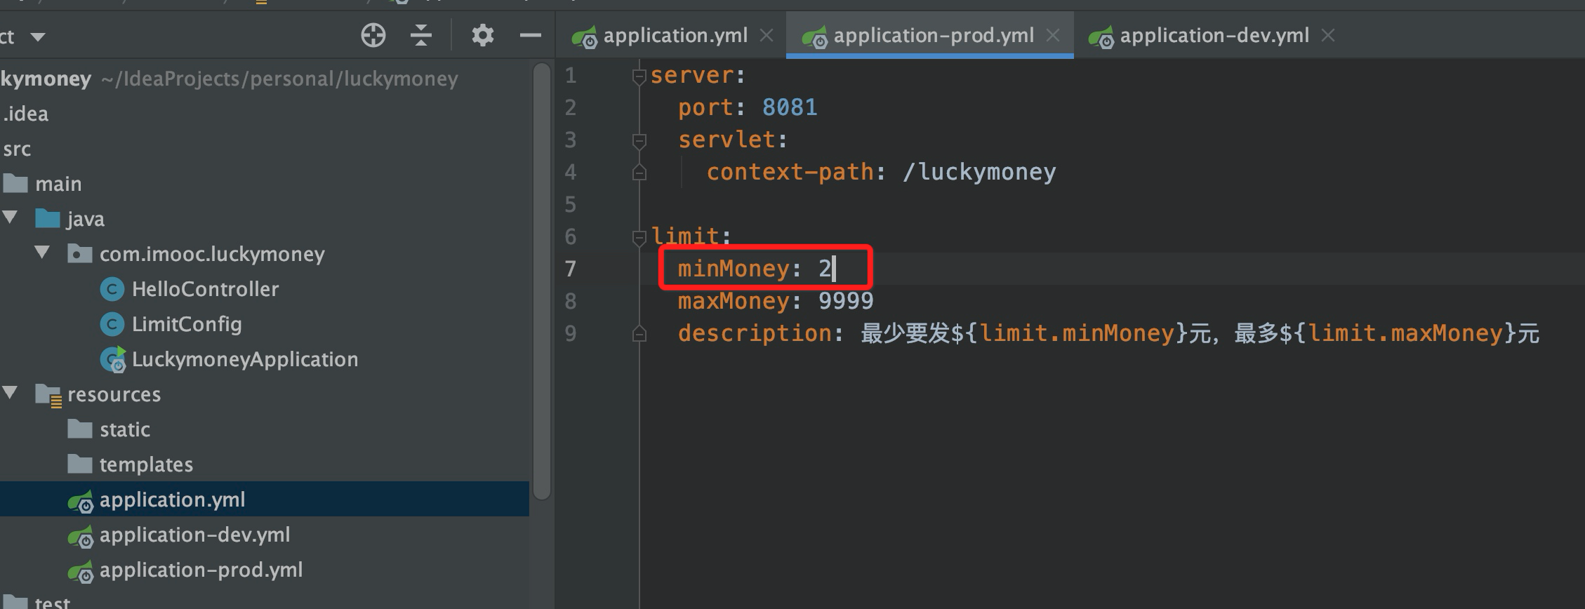
Task: Place cursor on maxMoney value 9999
Action: tap(846, 301)
